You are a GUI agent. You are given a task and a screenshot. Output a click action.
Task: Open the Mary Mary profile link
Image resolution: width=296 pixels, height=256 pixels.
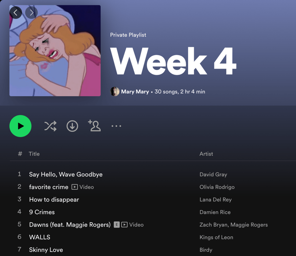point(135,92)
